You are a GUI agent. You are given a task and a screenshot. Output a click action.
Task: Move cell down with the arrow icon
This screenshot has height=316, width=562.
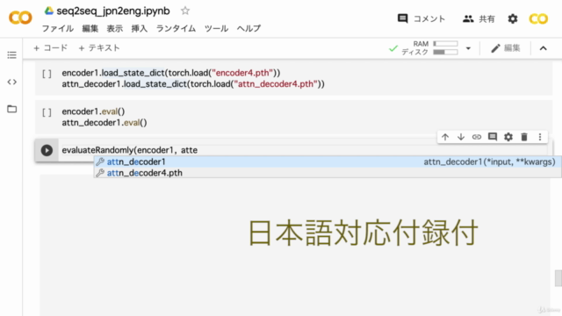point(461,137)
